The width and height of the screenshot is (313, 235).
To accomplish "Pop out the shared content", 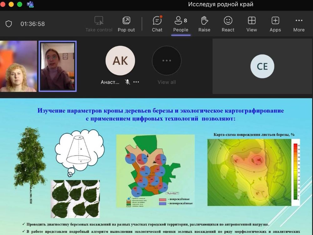I will tap(126, 24).
